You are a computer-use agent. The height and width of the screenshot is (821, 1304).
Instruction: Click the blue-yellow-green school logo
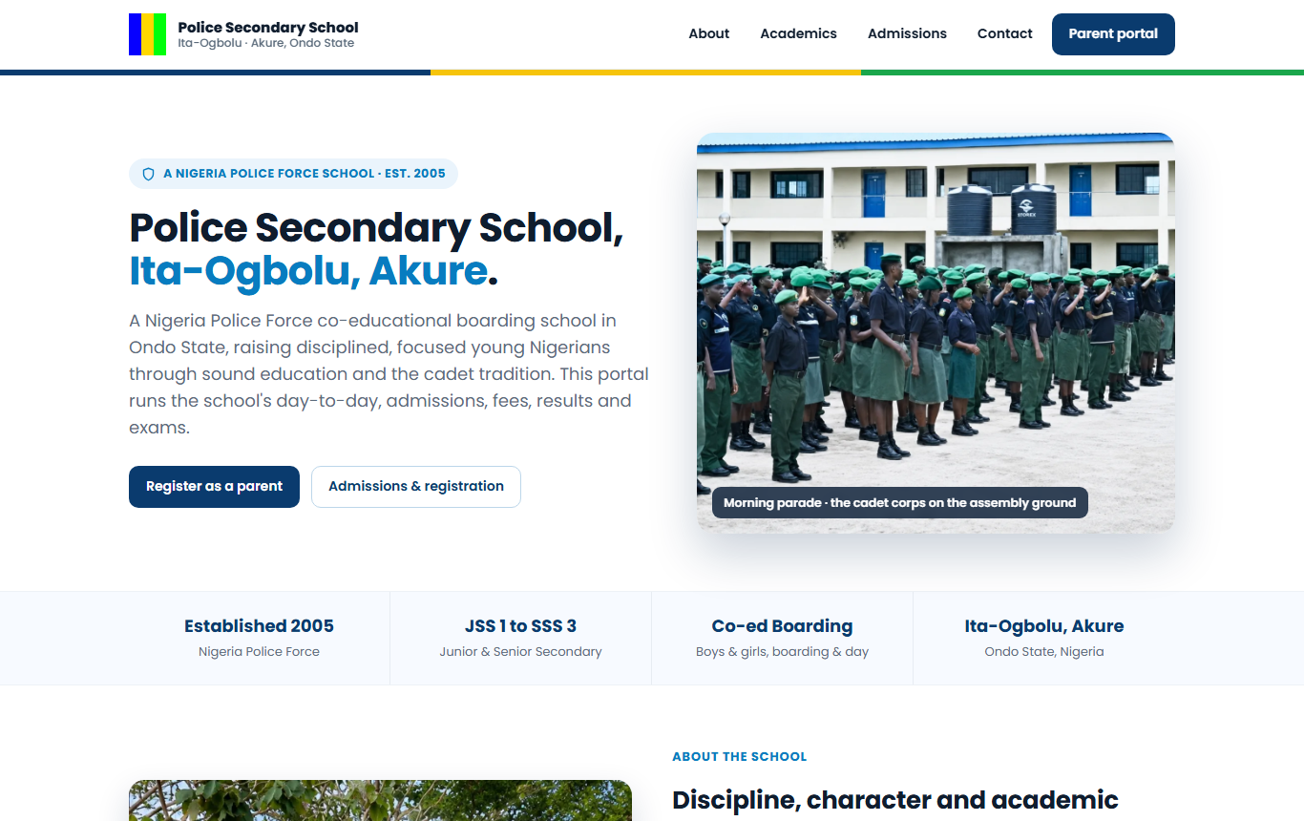tap(147, 34)
